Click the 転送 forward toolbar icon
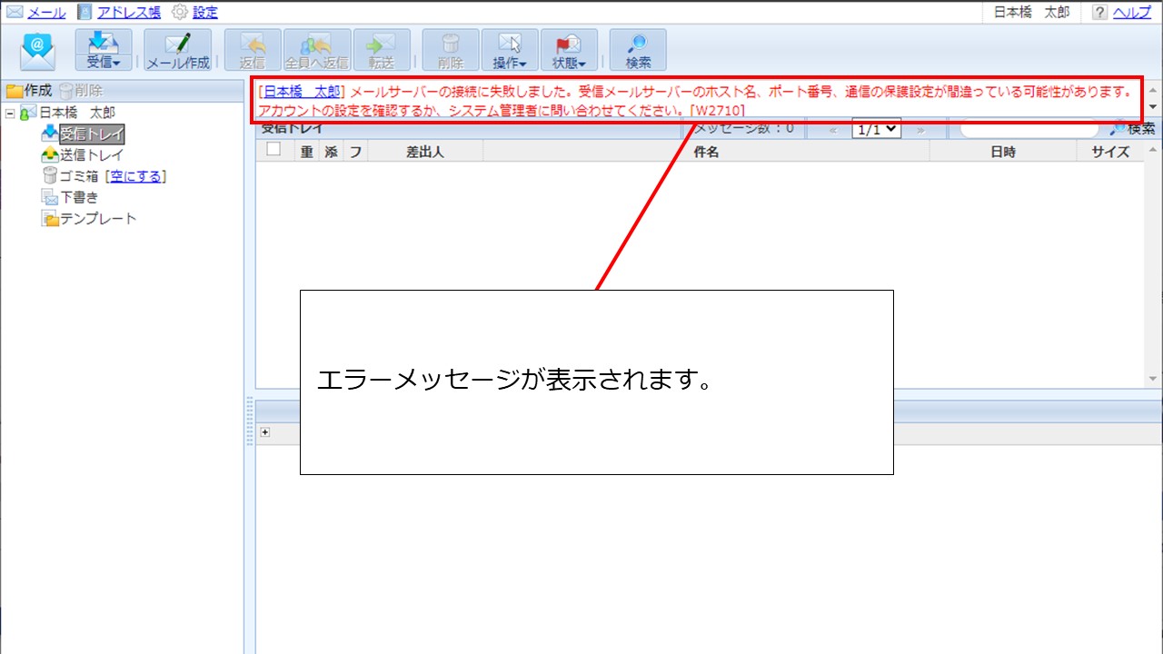The height and width of the screenshot is (654, 1163). pos(382,50)
